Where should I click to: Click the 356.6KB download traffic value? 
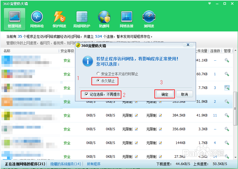pyautogui.click(x=179, y=129)
